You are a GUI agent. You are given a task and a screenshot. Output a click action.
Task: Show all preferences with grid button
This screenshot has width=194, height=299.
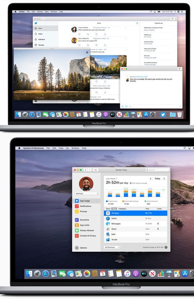click(x=96, y=170)
